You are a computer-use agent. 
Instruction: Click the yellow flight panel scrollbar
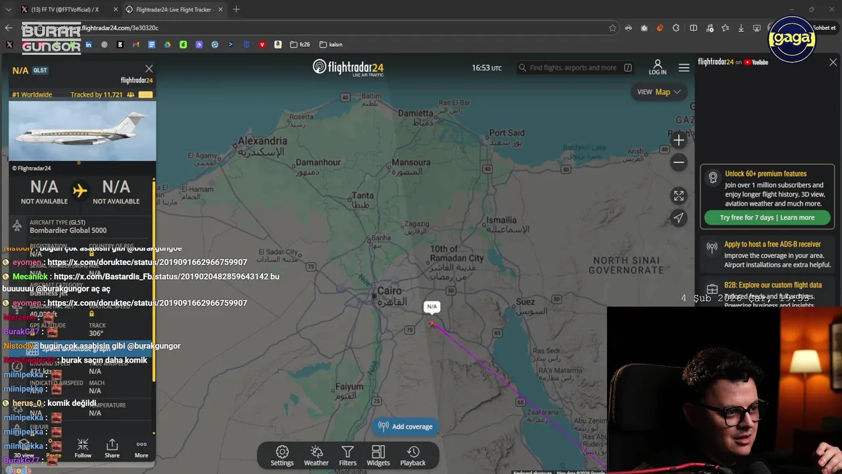coord(154,283)
